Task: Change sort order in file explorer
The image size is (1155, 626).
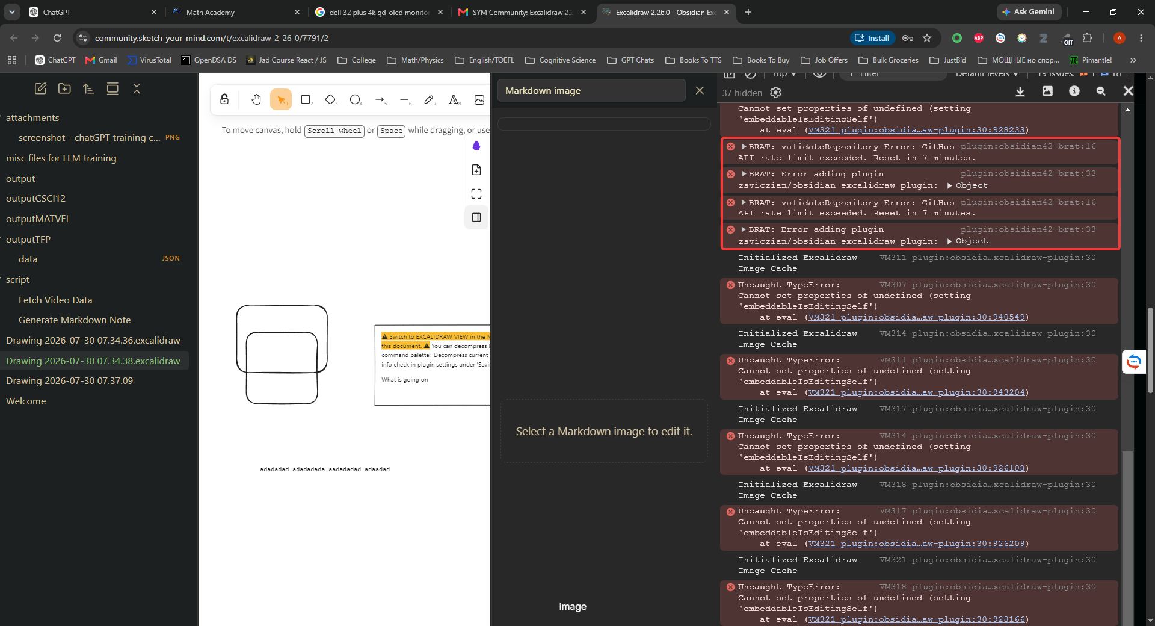Action: pyautogui.click(x=88, y=88)
